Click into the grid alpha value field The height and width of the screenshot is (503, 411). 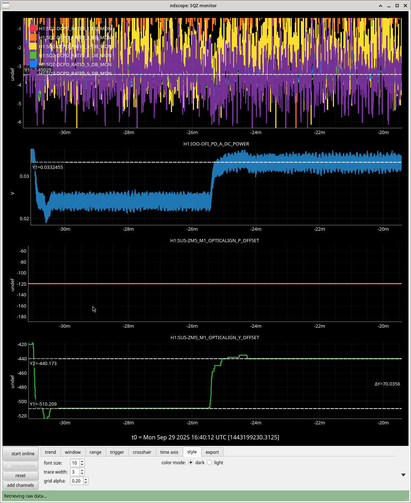76,481
